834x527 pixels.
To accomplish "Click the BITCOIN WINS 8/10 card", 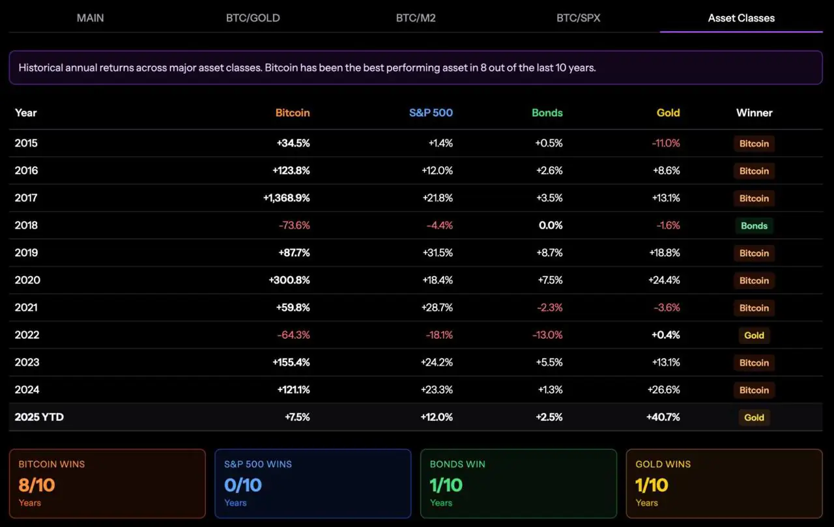I will pos(108,483).
